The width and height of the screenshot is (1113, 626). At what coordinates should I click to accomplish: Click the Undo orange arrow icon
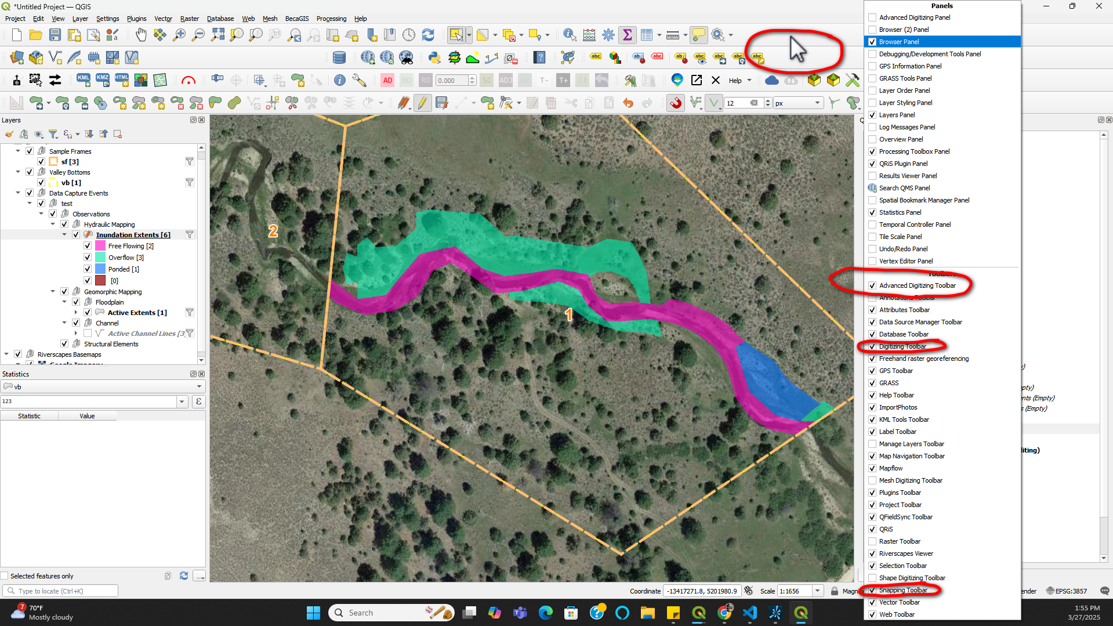[628, 103]
